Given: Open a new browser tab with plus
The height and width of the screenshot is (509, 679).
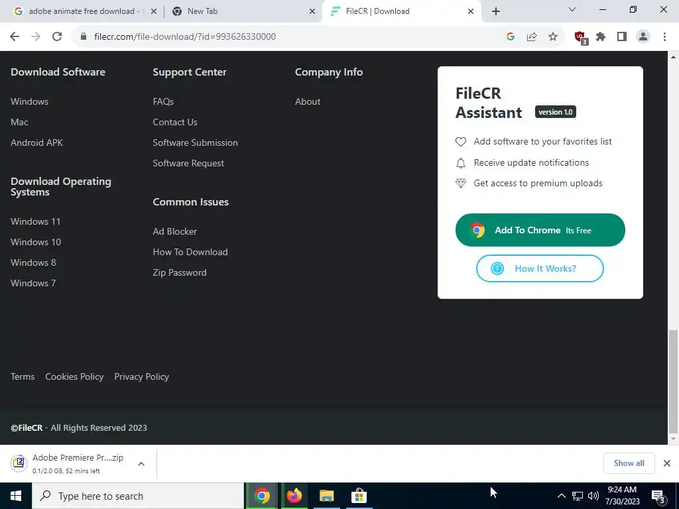Looking at the screenshot, I should 496,11.
